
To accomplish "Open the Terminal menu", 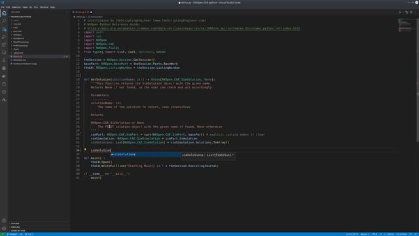I will click(44, 7).
